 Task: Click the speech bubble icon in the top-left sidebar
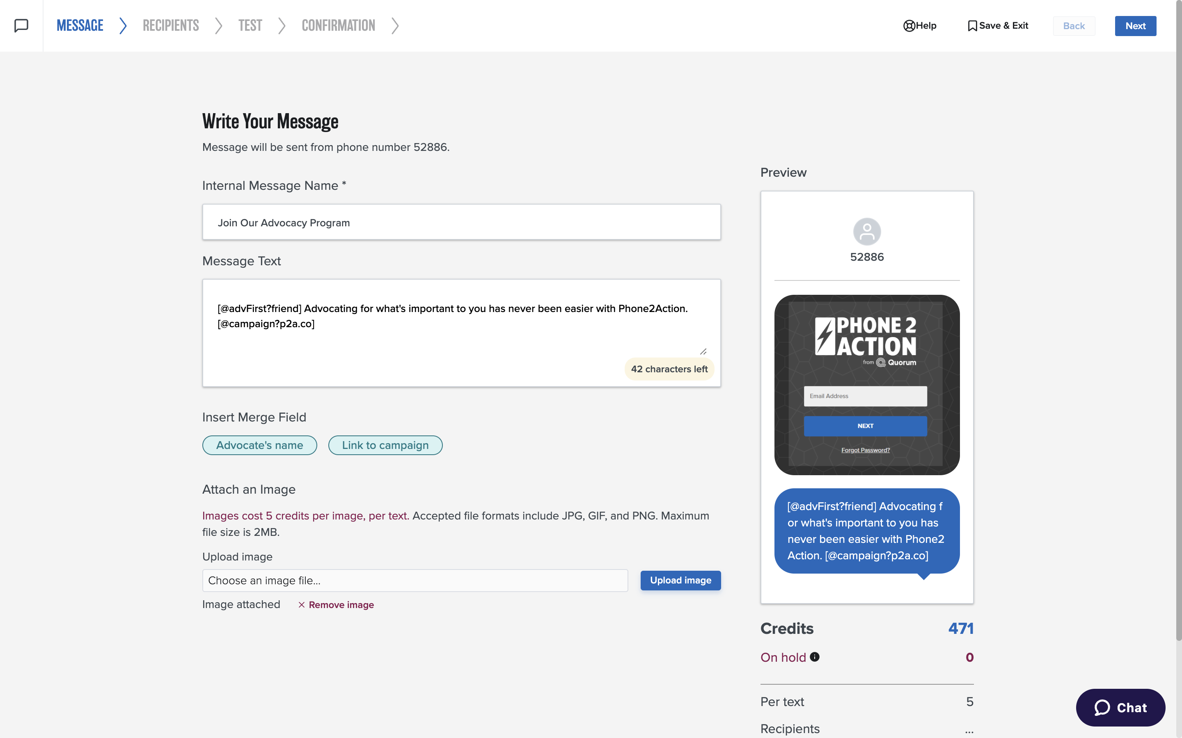21,25
